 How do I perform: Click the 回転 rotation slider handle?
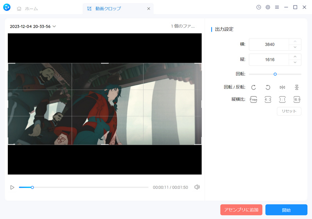tap(275, 74)
